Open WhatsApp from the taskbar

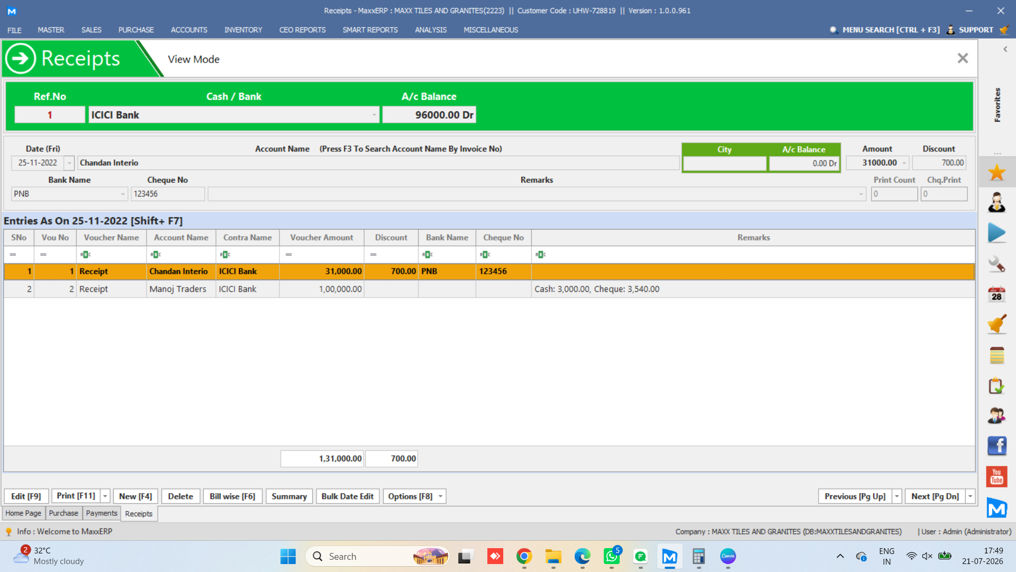click(612, 556)
